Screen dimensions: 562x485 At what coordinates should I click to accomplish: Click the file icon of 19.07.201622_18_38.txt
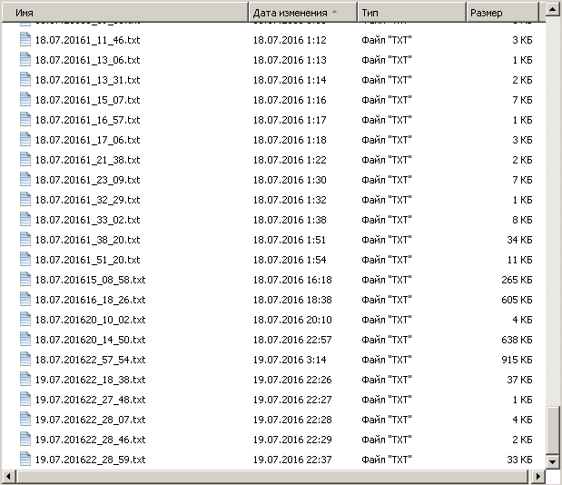click(x=25, y=379)
